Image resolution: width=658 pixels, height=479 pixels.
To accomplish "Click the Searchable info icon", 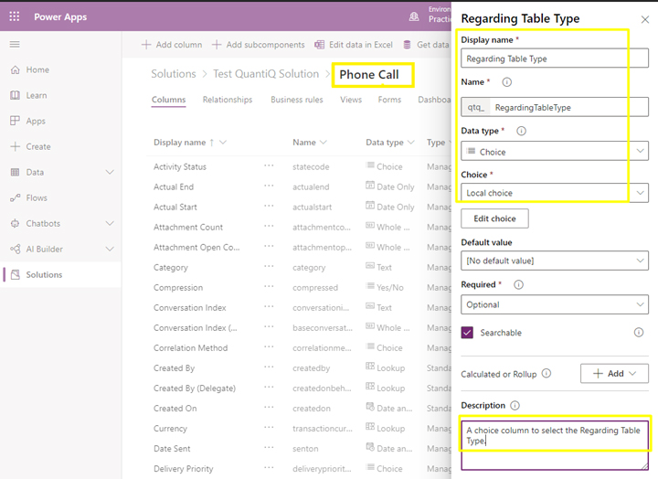I will [x=639, y=333].
